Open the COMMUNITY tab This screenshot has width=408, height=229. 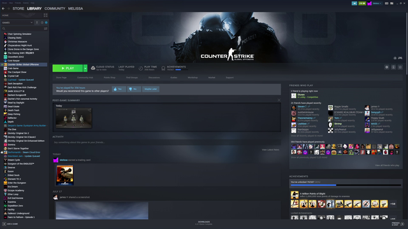(x=55, y=8)
